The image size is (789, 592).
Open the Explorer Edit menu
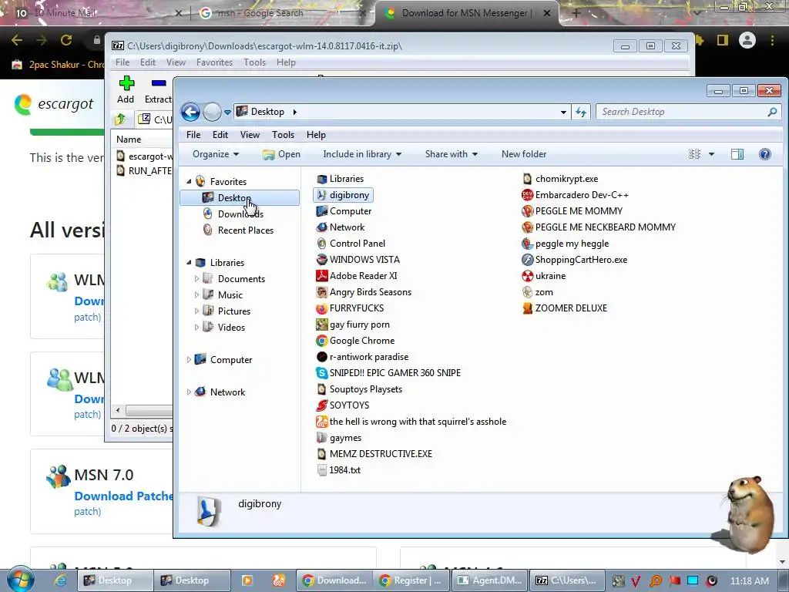click(x=220, y=135)
